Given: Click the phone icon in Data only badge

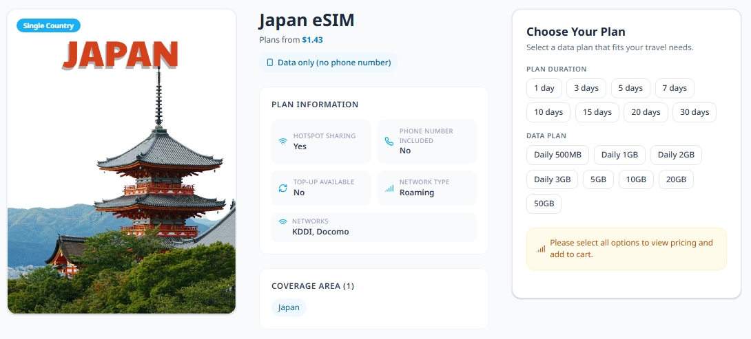Looking at the screenshot, I should pyautogui.click(x=269, y=63).
